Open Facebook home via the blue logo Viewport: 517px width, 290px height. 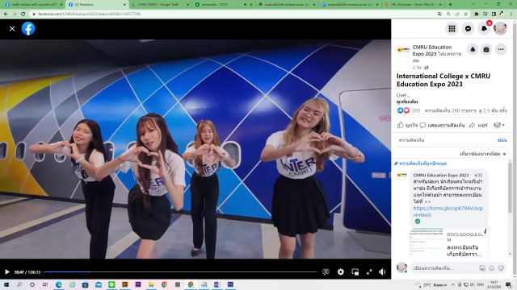28,29
